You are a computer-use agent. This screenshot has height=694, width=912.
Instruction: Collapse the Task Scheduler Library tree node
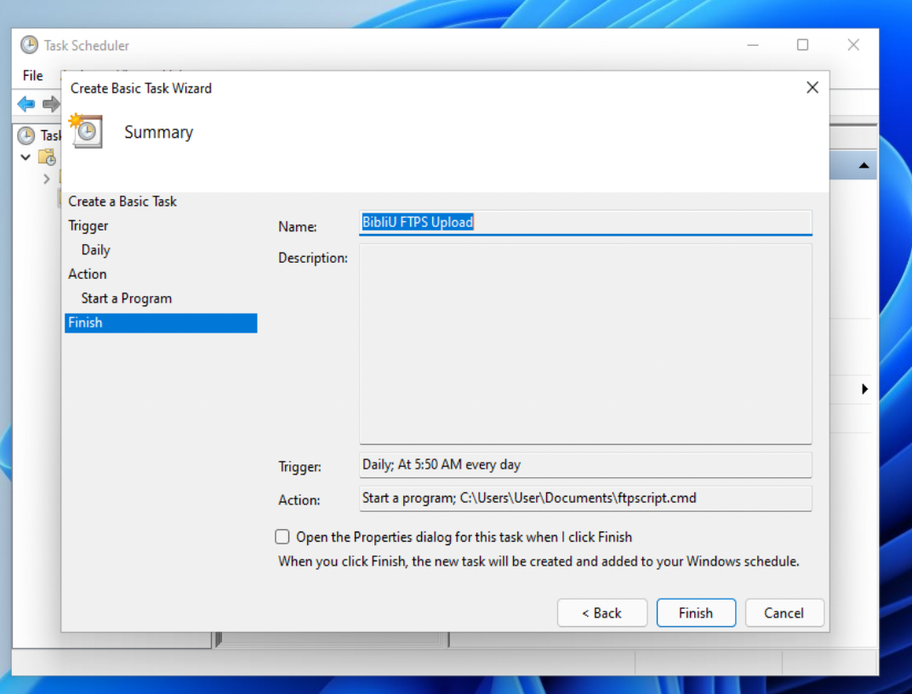point(26,157)
